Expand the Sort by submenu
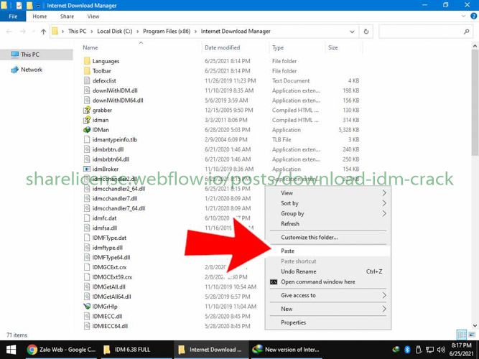Image resolution: width=479 pixels, height=359 pixels. click(x=384, y=203)
